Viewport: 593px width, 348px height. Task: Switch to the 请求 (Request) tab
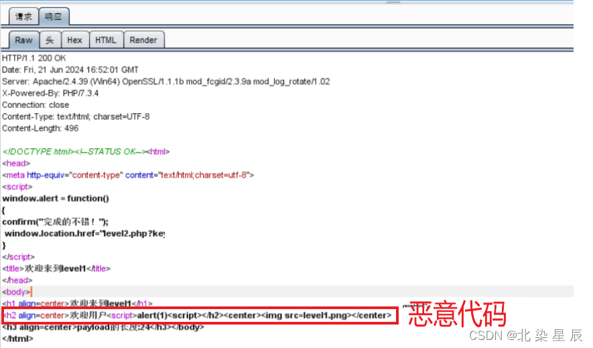pyautogui.click(x=23, y=17)
